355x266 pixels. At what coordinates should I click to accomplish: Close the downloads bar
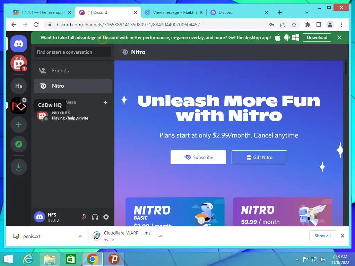coord(343,236)
